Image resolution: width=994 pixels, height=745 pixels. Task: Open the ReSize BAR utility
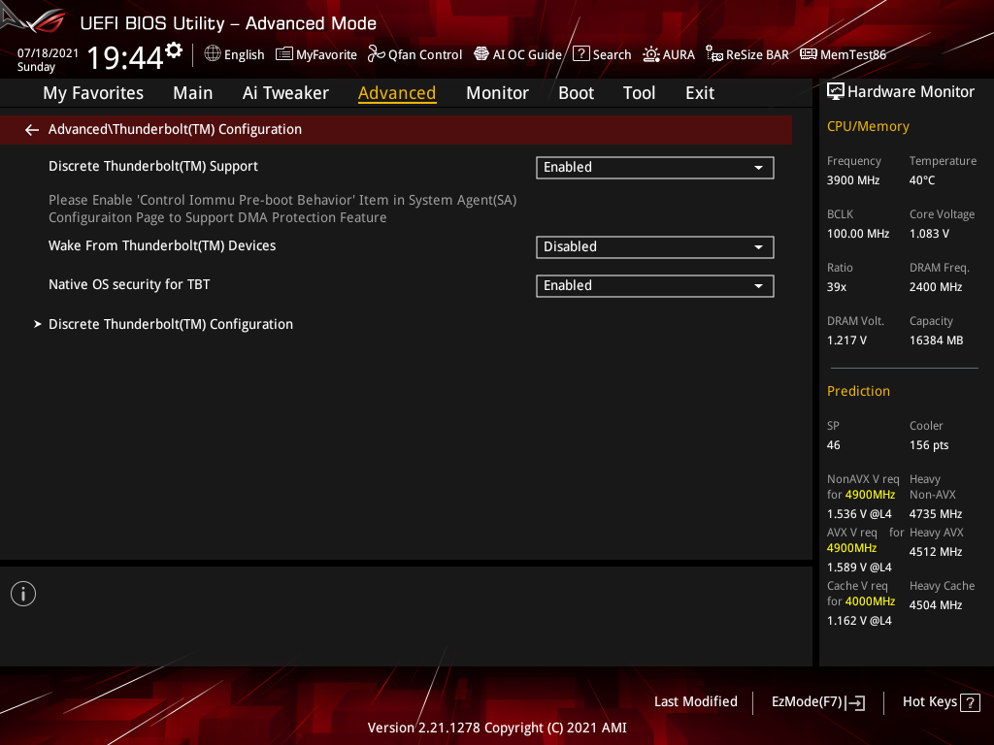746,54
